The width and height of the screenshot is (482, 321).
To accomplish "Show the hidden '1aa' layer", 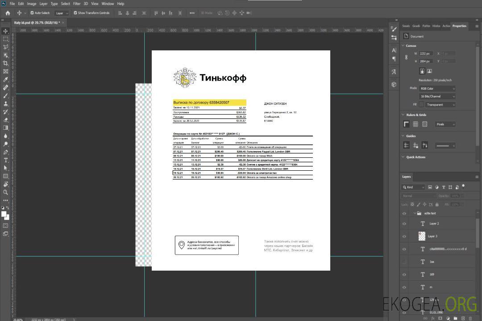I will tap(404, 262).
